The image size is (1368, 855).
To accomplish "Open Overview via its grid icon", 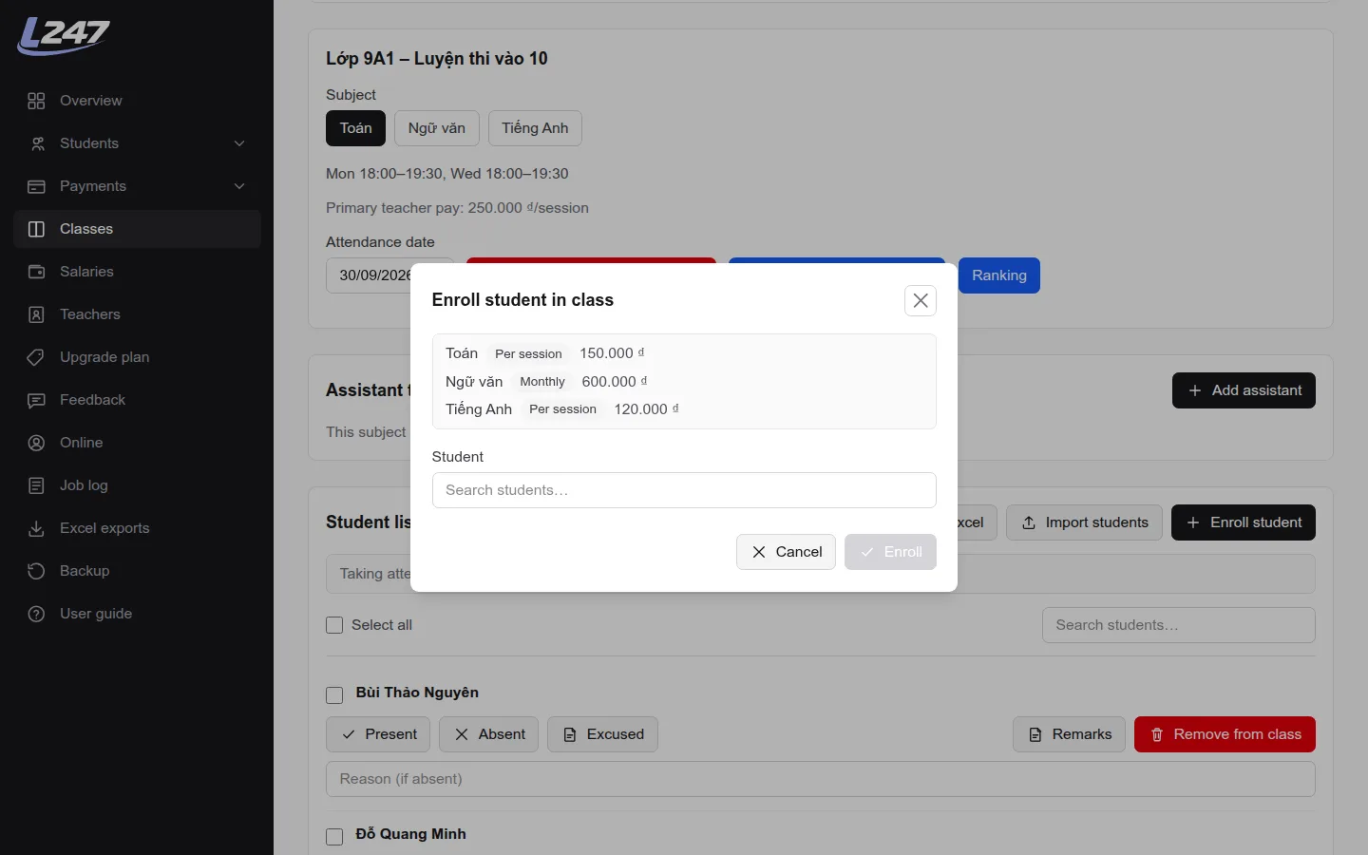I will pos(36,101).
